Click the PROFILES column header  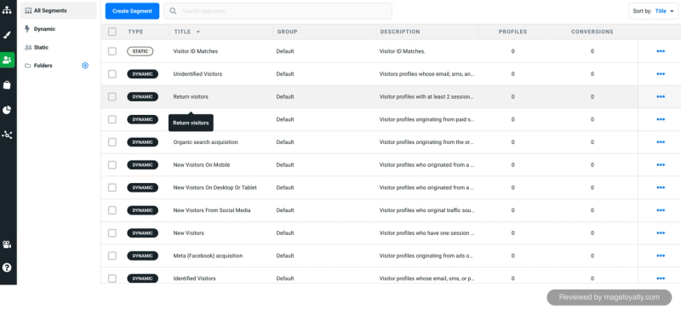click(x=512, y=32)
